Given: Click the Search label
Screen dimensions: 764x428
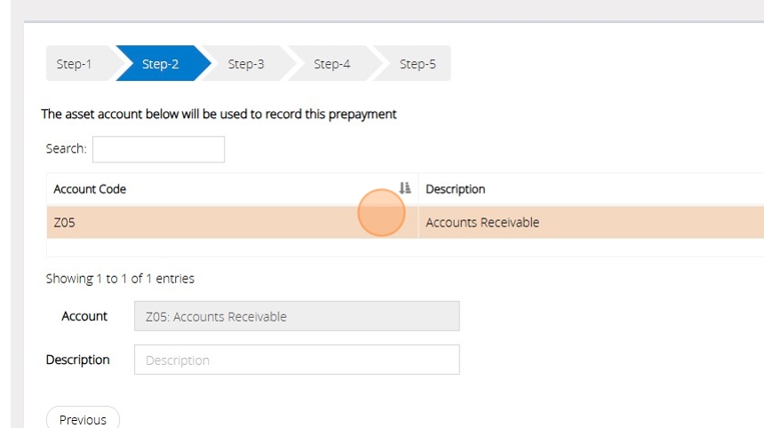Looking at the screenshot, I should pyautogui.click(x=67, y=149).
